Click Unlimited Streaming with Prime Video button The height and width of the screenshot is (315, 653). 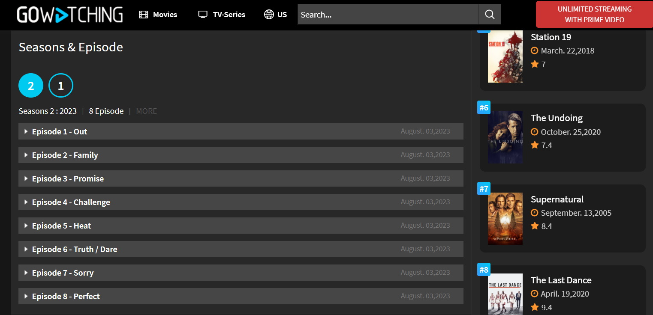click(x=594, y=15)
